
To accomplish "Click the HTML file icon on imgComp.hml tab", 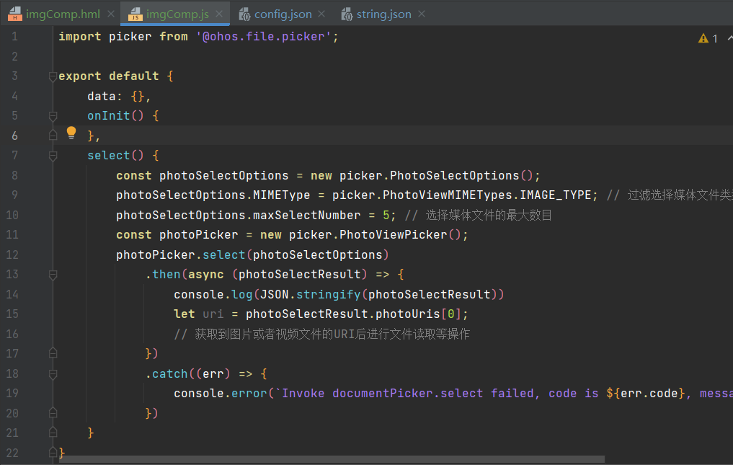I will [14, 12].
